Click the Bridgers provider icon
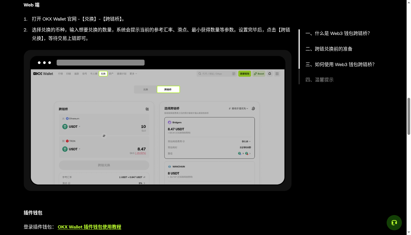The height and width of the screenshot is (235, 411). [x=169, y=122]
